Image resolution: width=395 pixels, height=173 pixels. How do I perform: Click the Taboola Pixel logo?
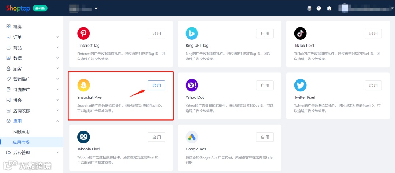(83, 137)
